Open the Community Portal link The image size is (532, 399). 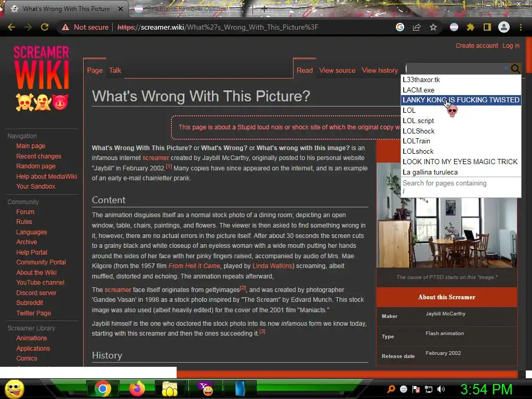coord(41,262)
